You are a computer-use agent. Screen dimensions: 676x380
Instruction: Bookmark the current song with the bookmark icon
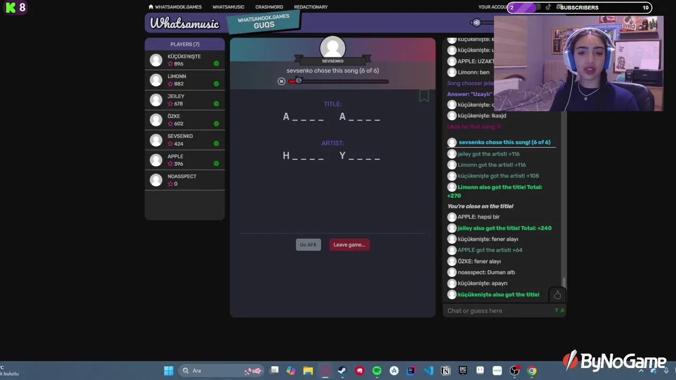[424, 96]
